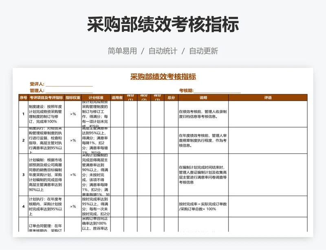Click the 管理人 blank input line
This screenshot has height=250, width=326.
69,91
